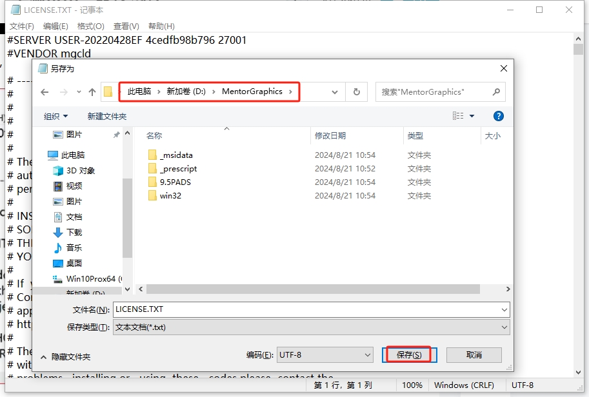Sort by 修改日期 column header
This screenshot has height=397, width=589.
(x=330, y=136)
